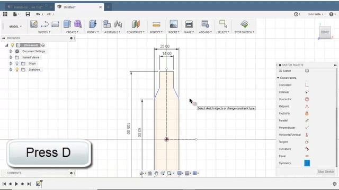The height and width of the screenshot is (190, 339).
Task: Click the Stop Sketch toolbar icon
Action: 244,24
